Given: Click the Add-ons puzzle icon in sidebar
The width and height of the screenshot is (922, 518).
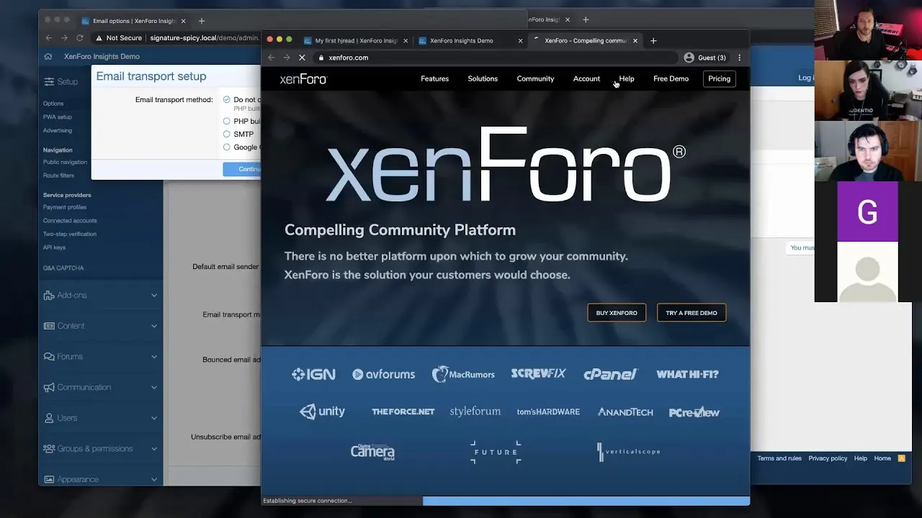Looking at the screenshot, I should click(49, 296).
